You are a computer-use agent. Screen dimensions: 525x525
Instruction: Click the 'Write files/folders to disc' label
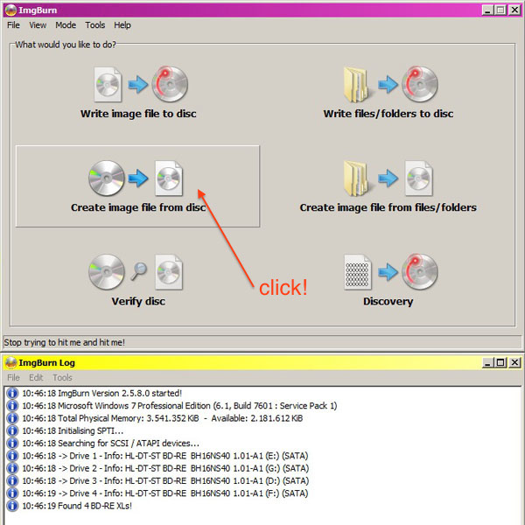[x=388, y=114]
